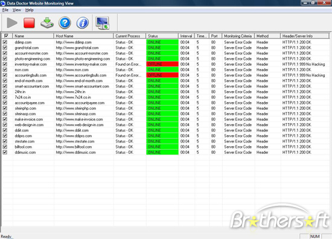Select the ddipro.com name cell

tap(24, 136)
